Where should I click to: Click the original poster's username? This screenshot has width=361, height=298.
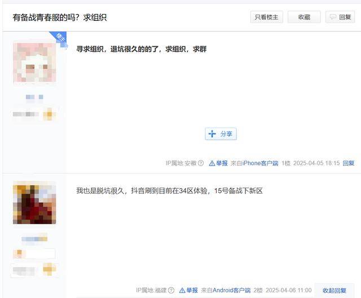tap(34, 97)
